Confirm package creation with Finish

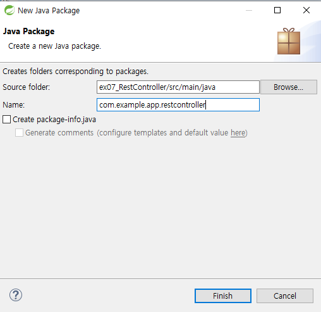pyautogui.click(x=223, y=296)
